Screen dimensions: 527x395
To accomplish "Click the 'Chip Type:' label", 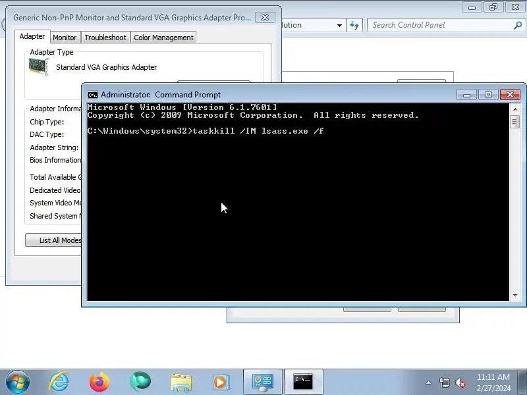I will tap(47, 122).
